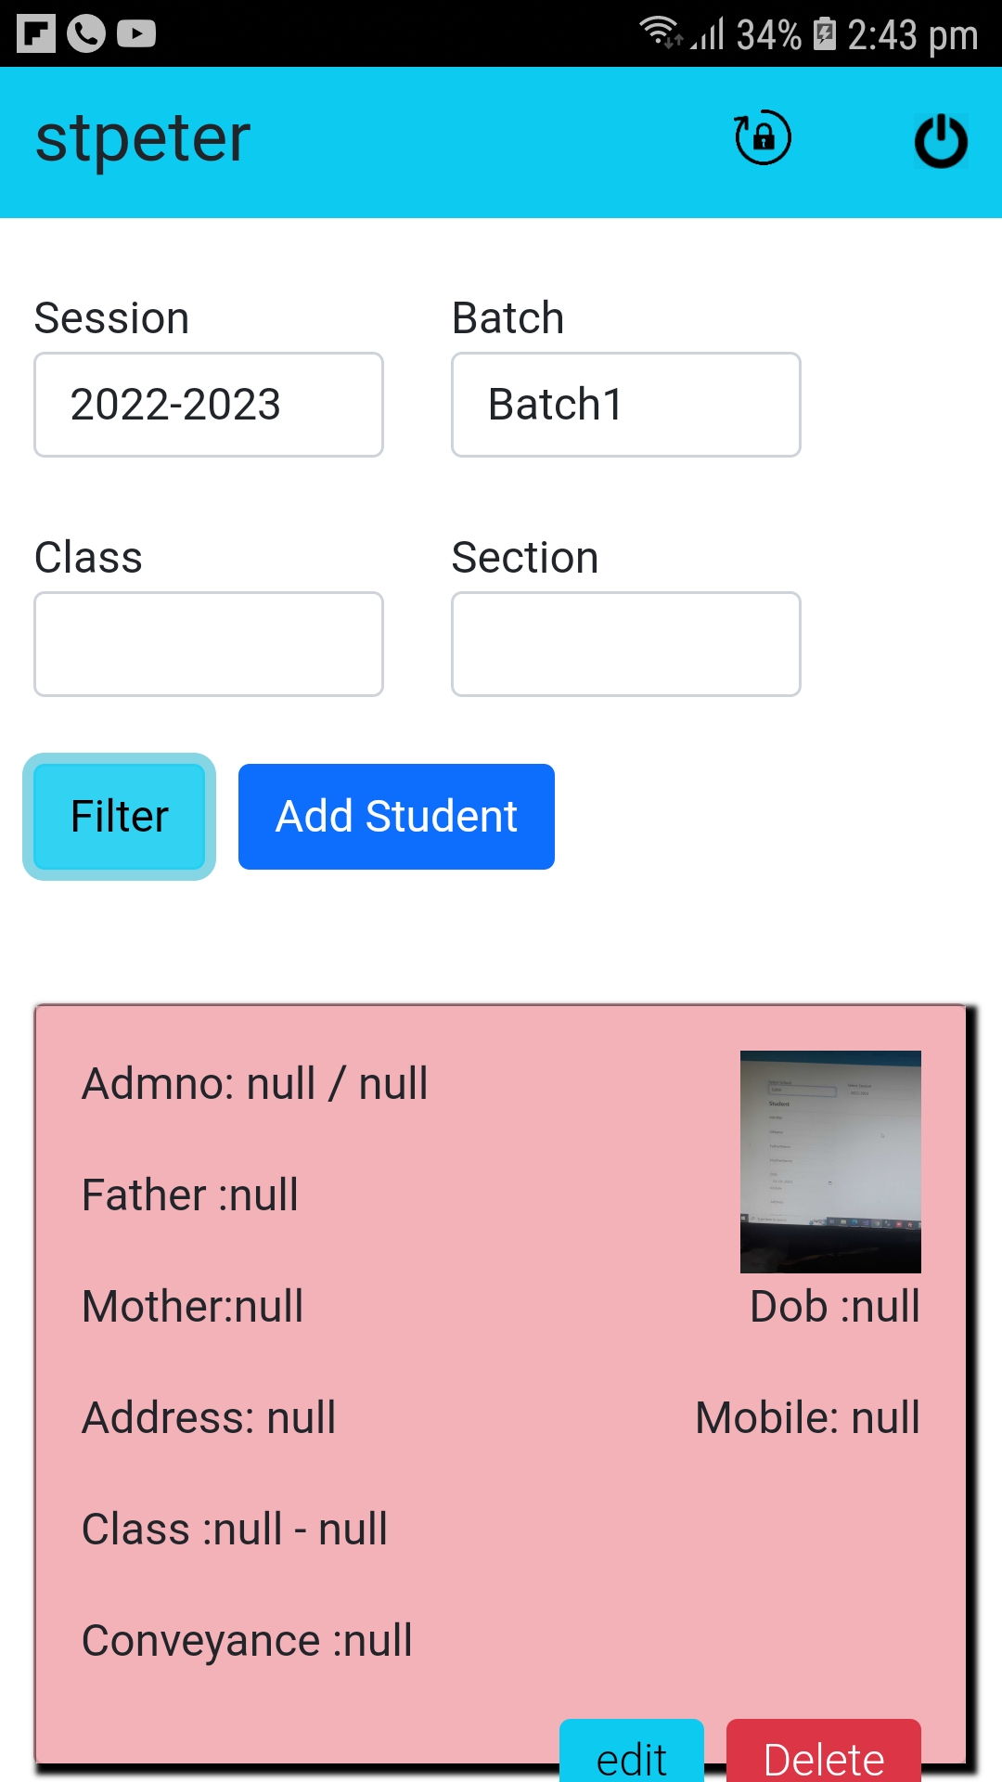Tap the Wi-Fi icon in status bar

(x=658, y=33)
